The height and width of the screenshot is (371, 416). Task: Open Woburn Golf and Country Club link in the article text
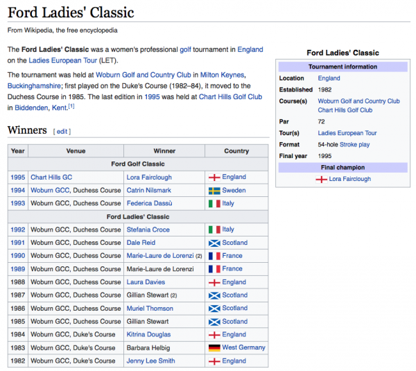(x=144, y=75)
